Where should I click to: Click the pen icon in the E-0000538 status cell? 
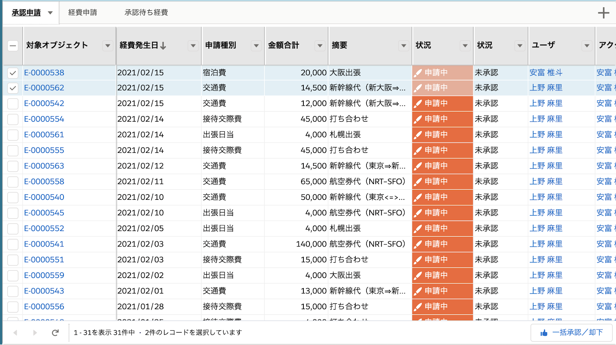click(x=418, y=73)
